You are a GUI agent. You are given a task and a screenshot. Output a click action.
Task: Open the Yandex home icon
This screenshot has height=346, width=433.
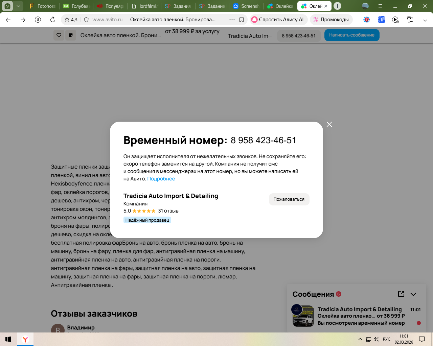coord(38,20)
